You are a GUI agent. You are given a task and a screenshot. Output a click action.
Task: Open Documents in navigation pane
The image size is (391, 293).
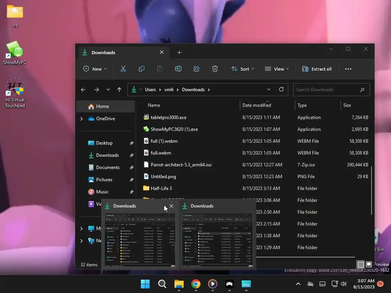tap(106, 167)
